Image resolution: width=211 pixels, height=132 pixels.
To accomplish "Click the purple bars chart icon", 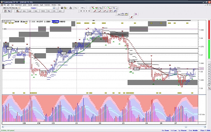I will coord(136,14).
